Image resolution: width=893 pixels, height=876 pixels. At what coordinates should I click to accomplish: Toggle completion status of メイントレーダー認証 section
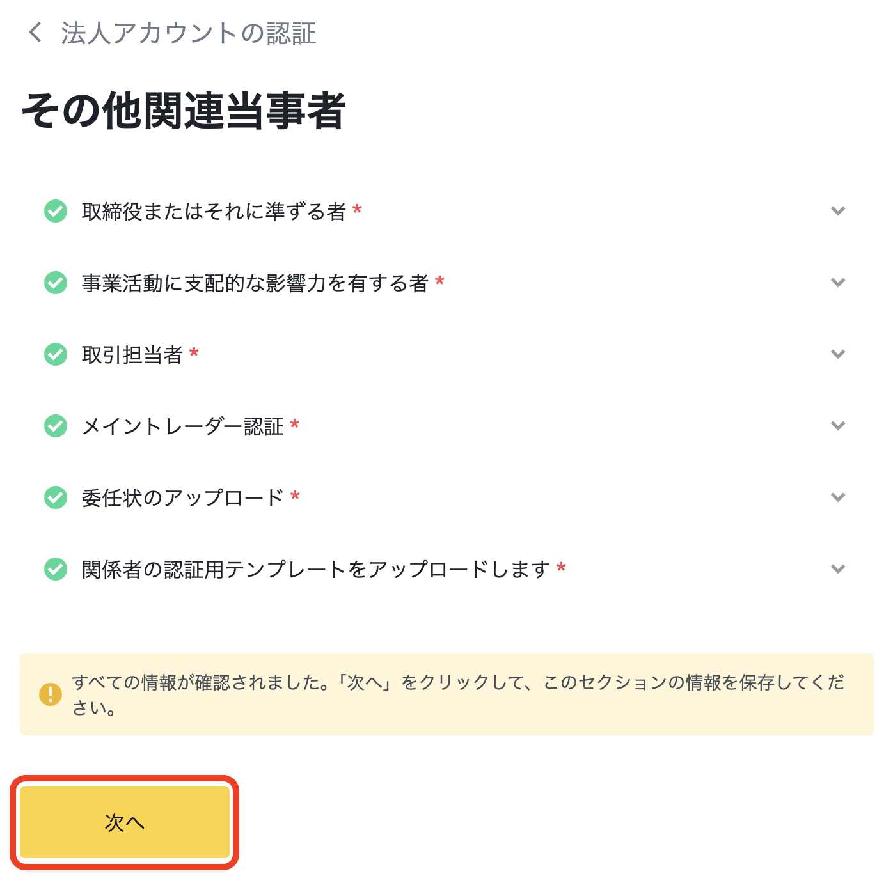coord(55,426)
